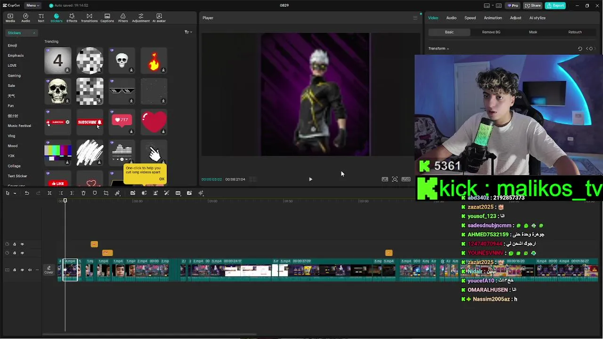Open the Filters panel

(123, 18)
